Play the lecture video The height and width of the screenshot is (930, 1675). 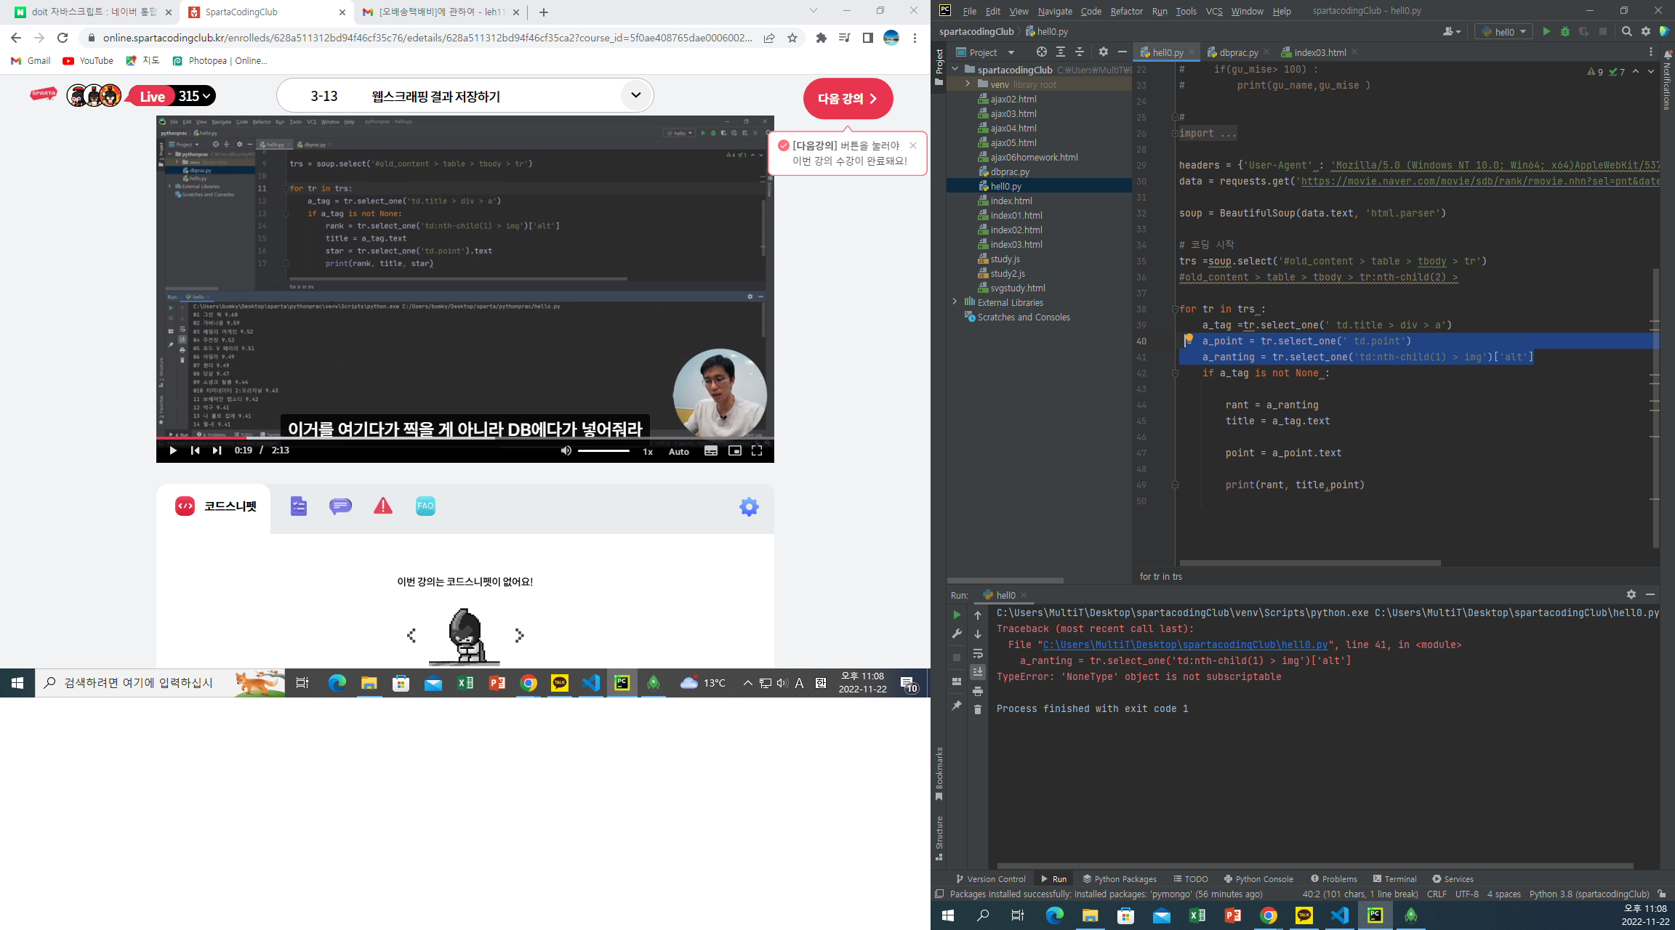click(173, 451)
